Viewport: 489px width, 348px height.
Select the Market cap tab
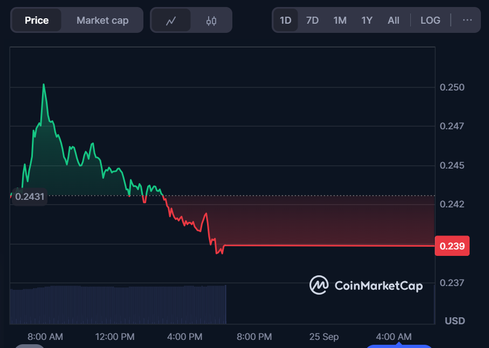pos(102,20)
